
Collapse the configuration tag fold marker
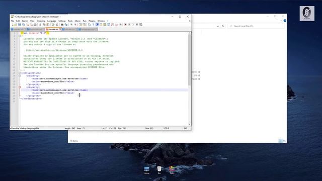tap(20, 73)
